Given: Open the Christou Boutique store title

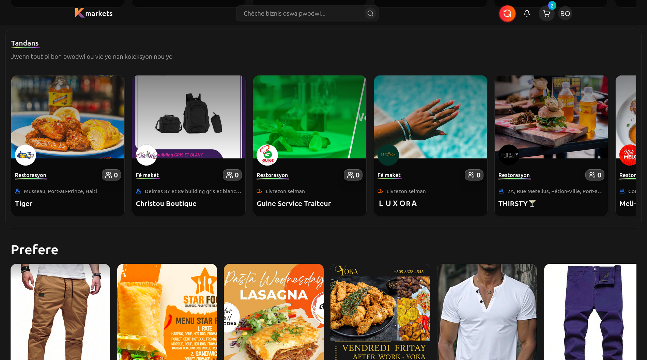Looking at the screenshot, I should pyautogui.click(x=166, y=204).
